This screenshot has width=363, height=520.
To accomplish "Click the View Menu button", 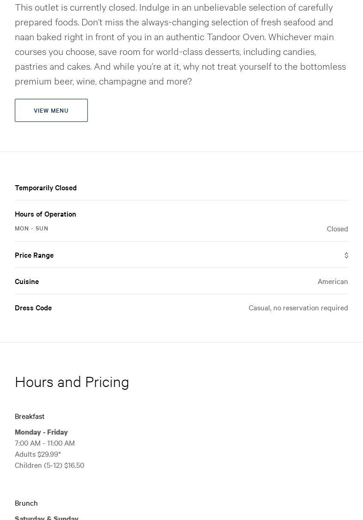I will [51, 110].
